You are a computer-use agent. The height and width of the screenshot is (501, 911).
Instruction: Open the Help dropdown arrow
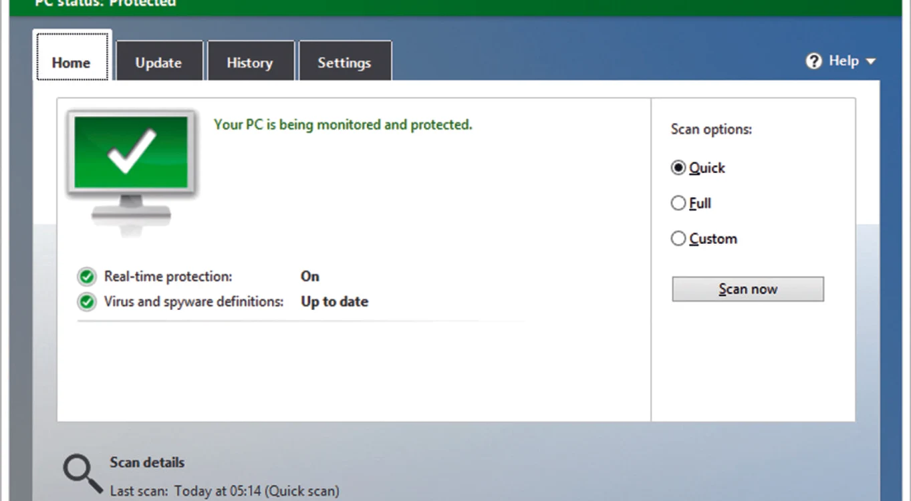click(870, 61)
